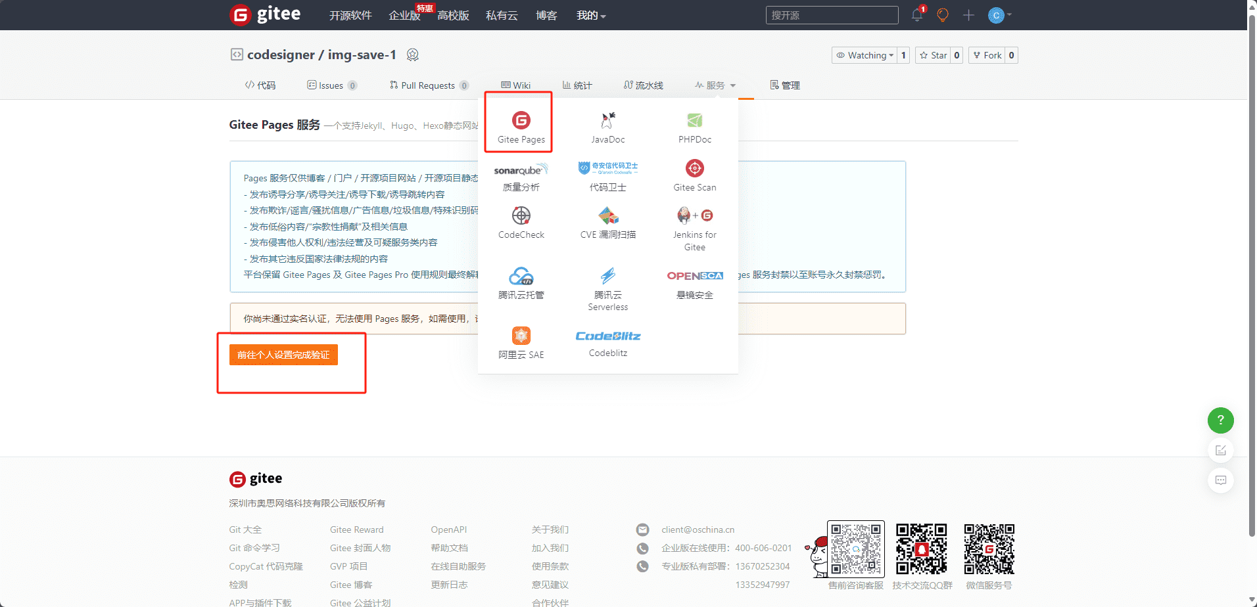Select 代码卫士 service icon
The width and height of the screenshot is (1257, 607).
[607, 168]
